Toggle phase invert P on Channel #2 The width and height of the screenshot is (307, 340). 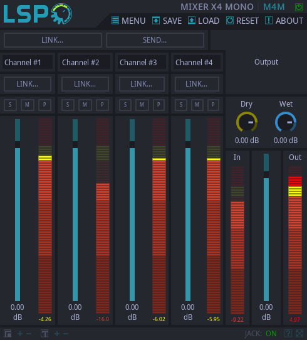pos(102,105)
